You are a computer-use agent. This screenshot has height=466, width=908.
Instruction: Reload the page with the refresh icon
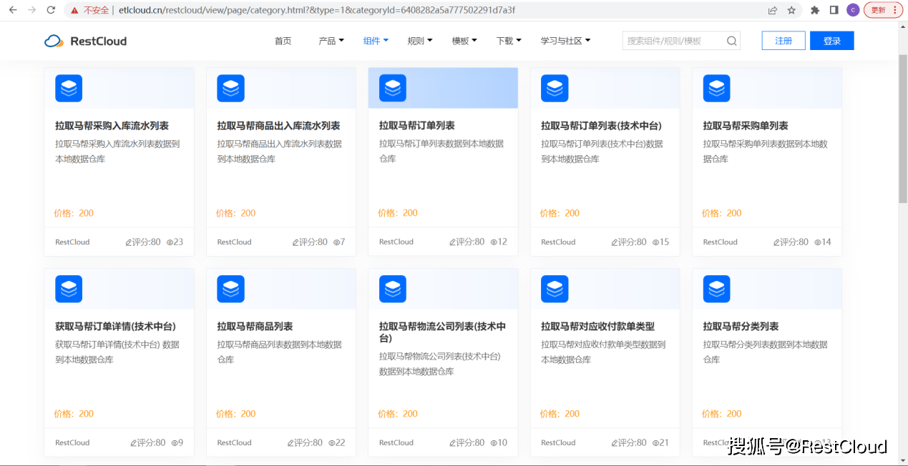[x=51, y=10]
